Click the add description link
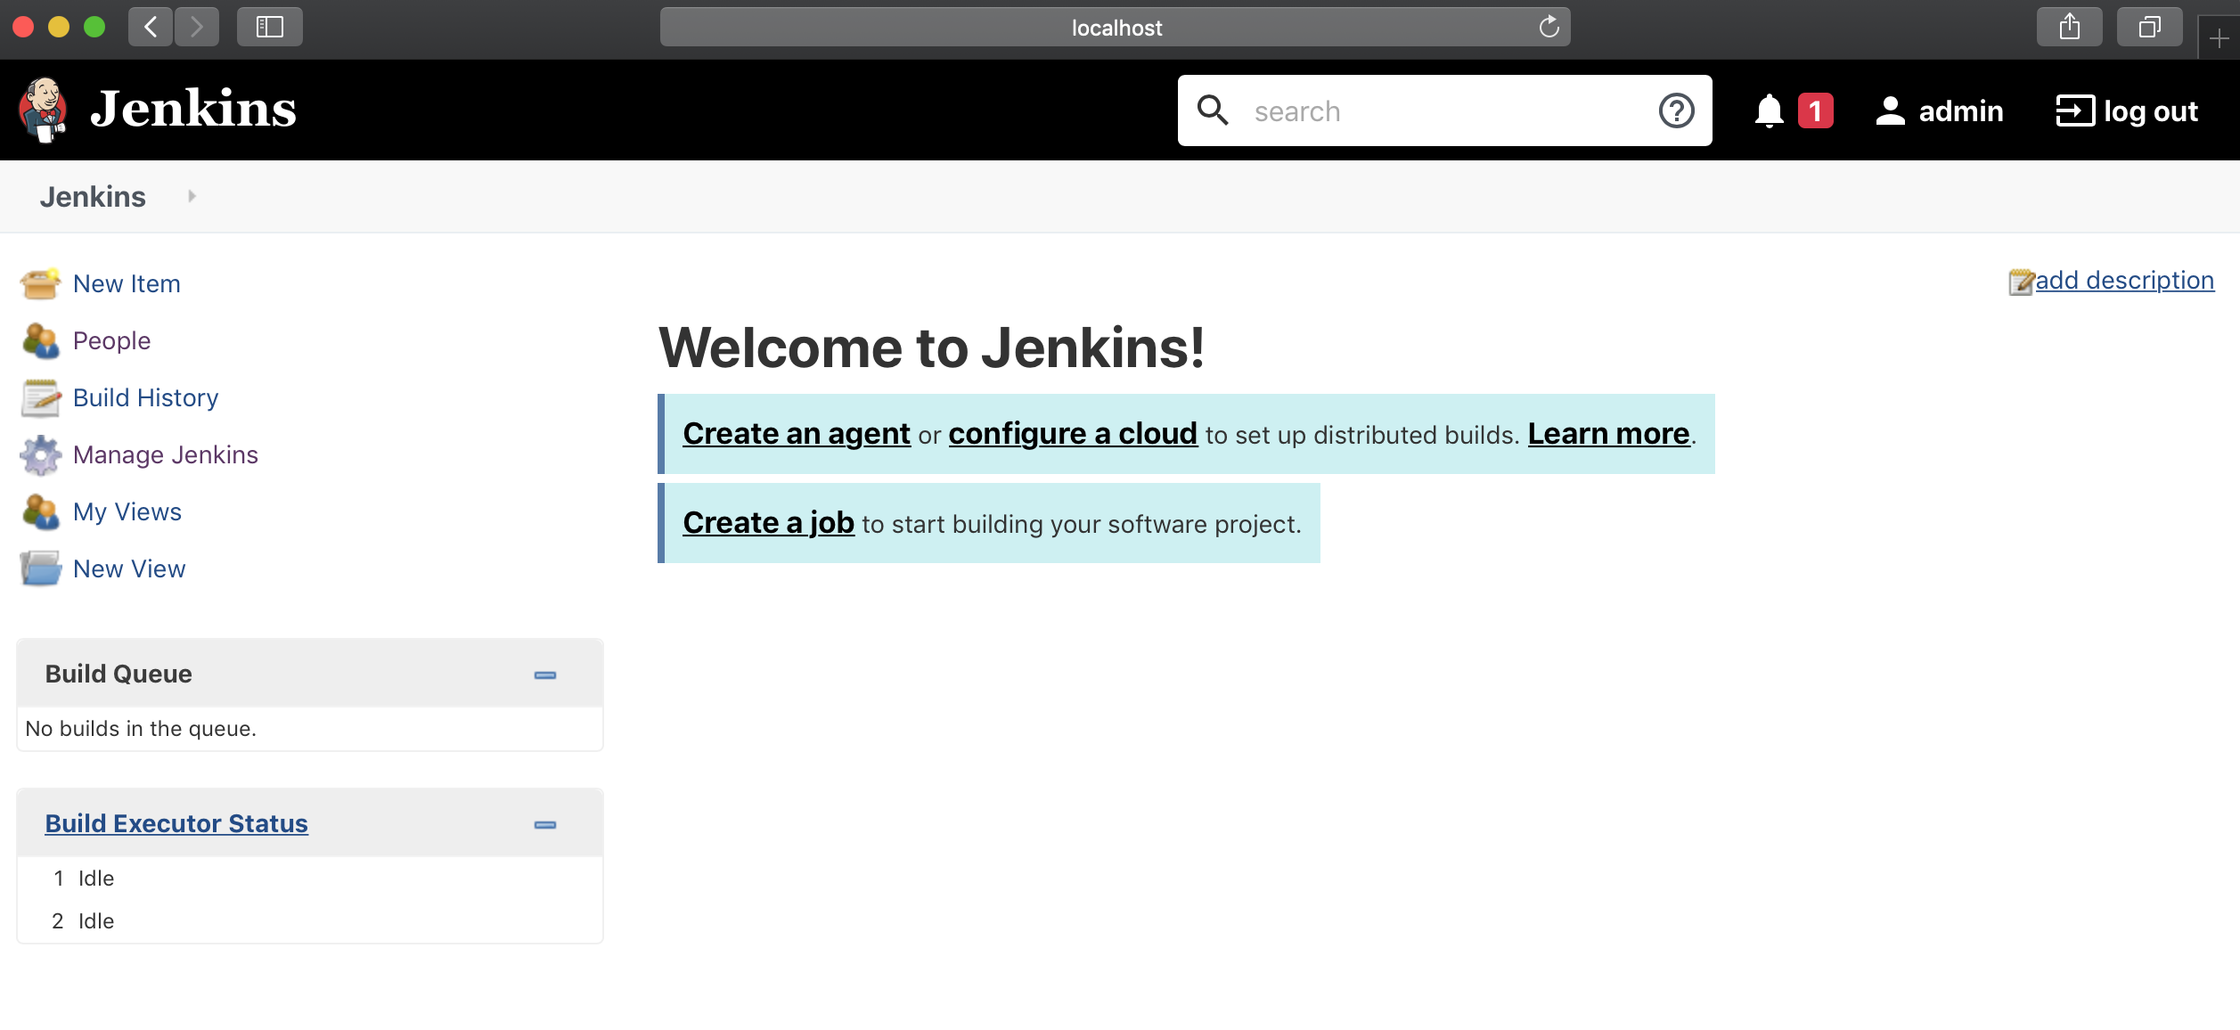The image size is (2240, 1030). (x=2124, y=281)
